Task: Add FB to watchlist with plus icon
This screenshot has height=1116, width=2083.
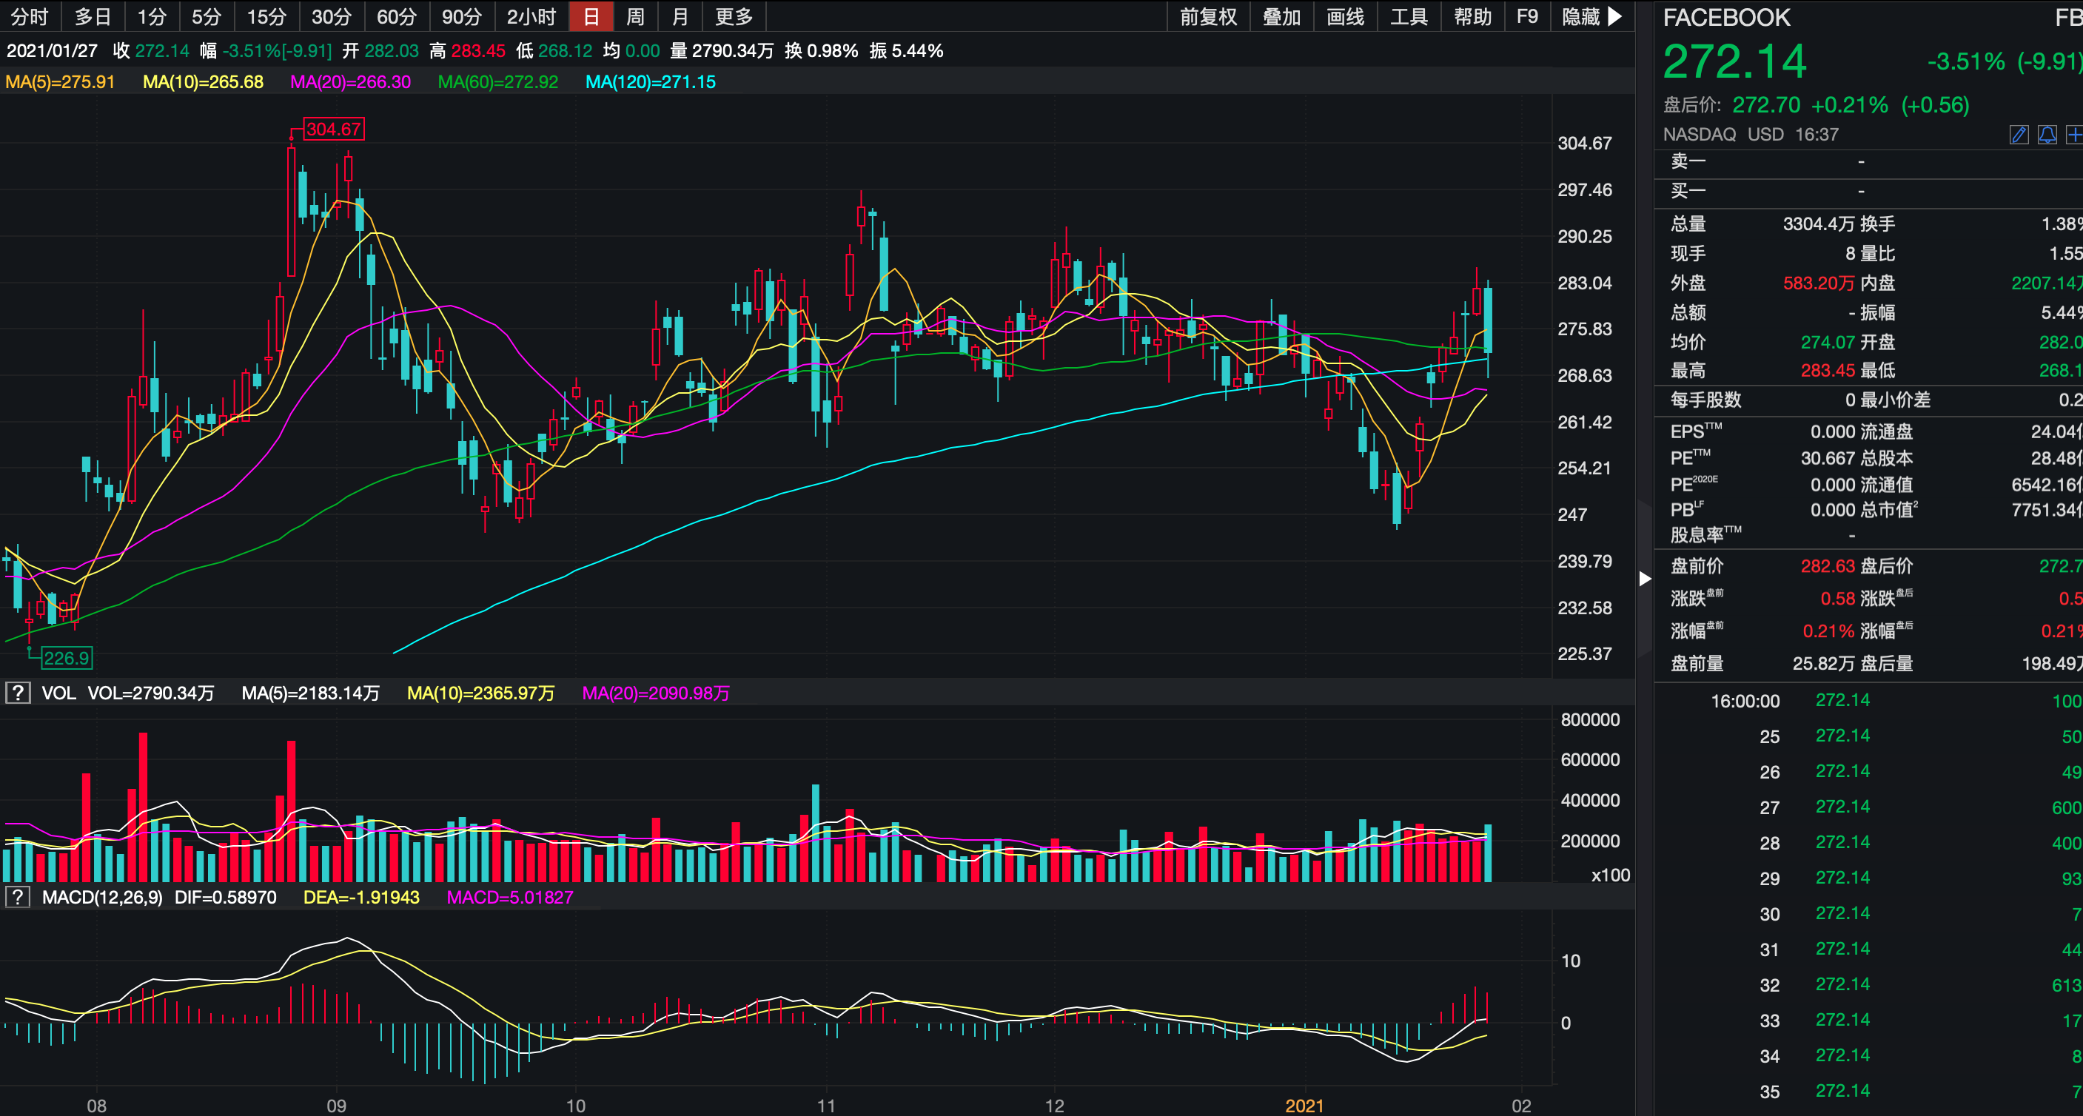Action: pyautogui.click(x=2074, y=135)
